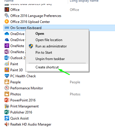Select the Print Management list item
Screen dimensions: 115x129
(x=24, y=106)
